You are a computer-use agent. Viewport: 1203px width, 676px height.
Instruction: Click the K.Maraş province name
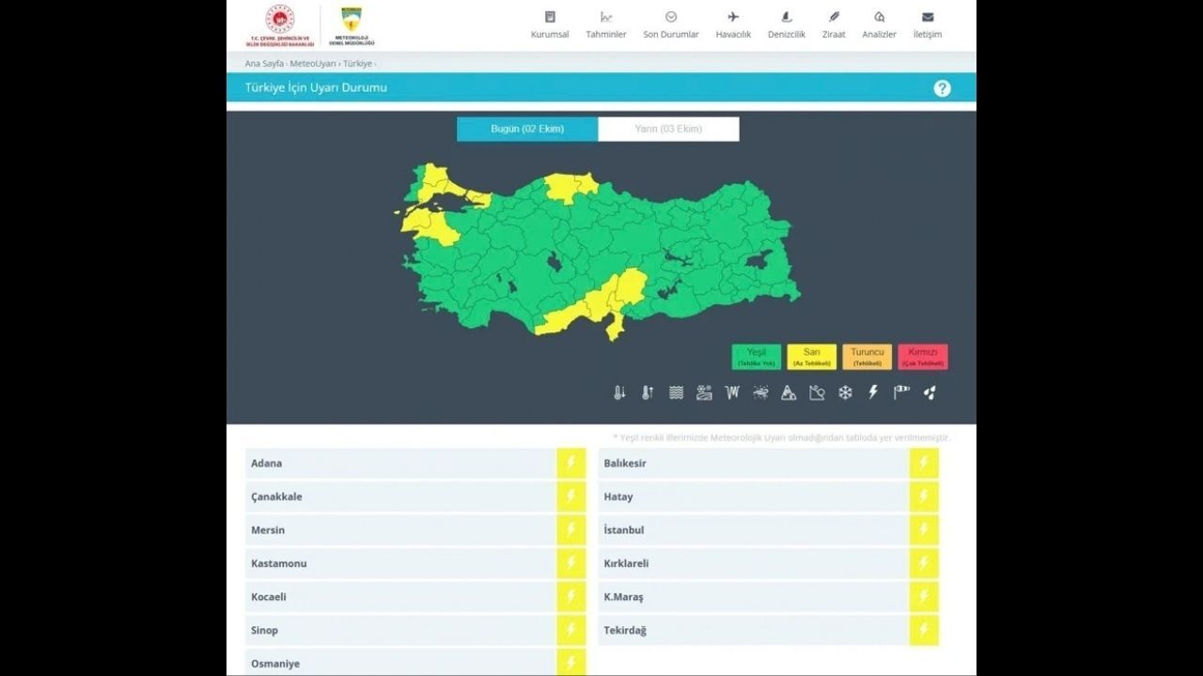tap(624, 597)
